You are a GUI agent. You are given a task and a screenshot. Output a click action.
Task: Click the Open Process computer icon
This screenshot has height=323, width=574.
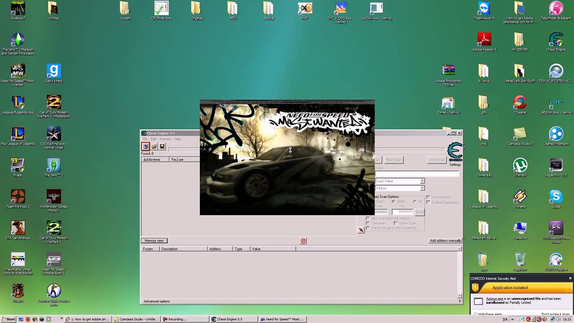145,147
